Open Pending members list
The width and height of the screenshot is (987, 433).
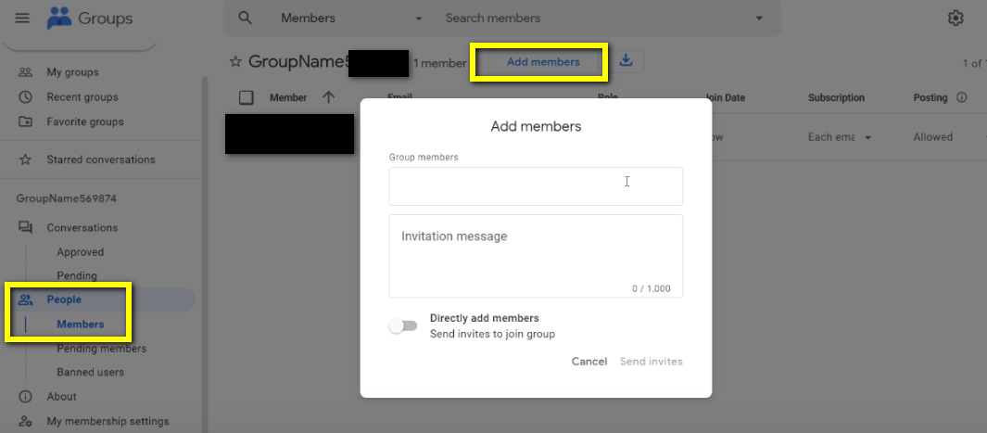click(x=101, y=348)
